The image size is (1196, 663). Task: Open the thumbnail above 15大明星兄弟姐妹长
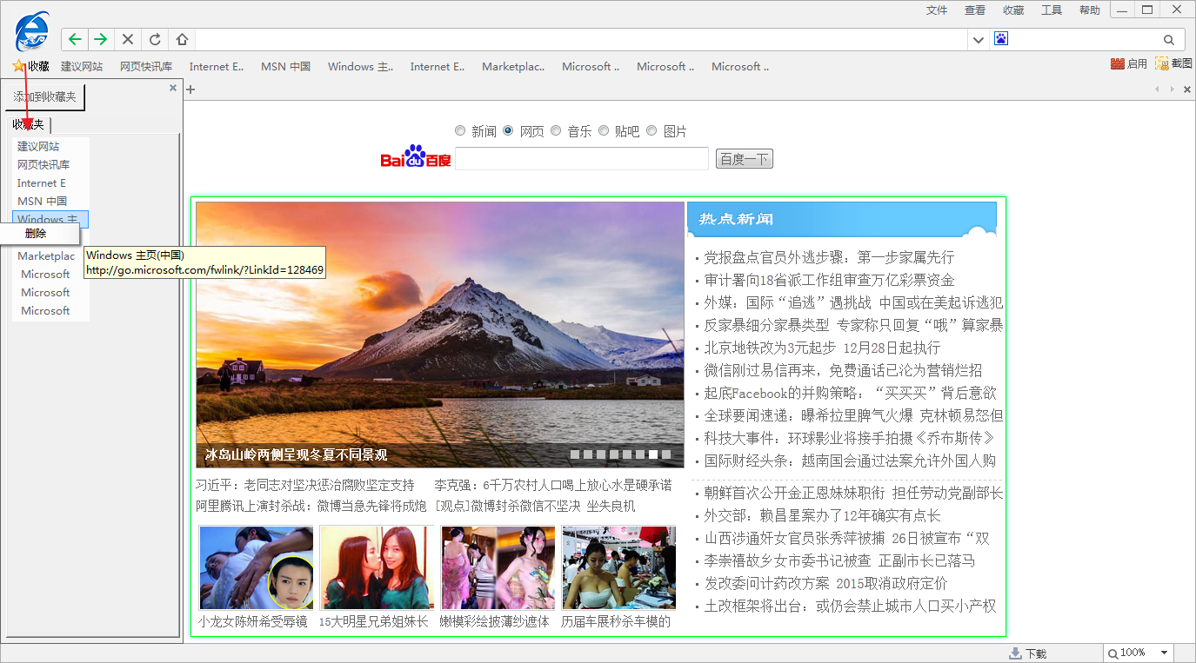point(377,567)
